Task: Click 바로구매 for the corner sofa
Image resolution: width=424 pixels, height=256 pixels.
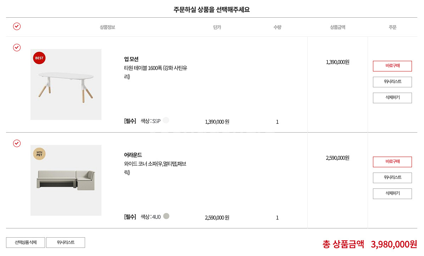Action: coord(392,162)
